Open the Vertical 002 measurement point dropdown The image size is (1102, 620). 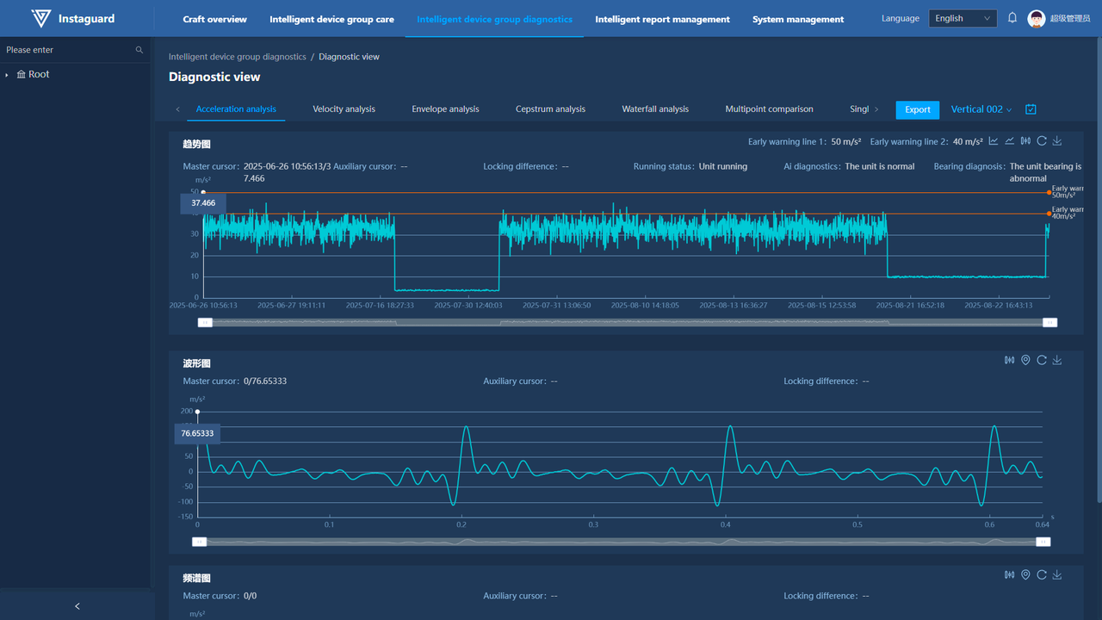(981, 109)
